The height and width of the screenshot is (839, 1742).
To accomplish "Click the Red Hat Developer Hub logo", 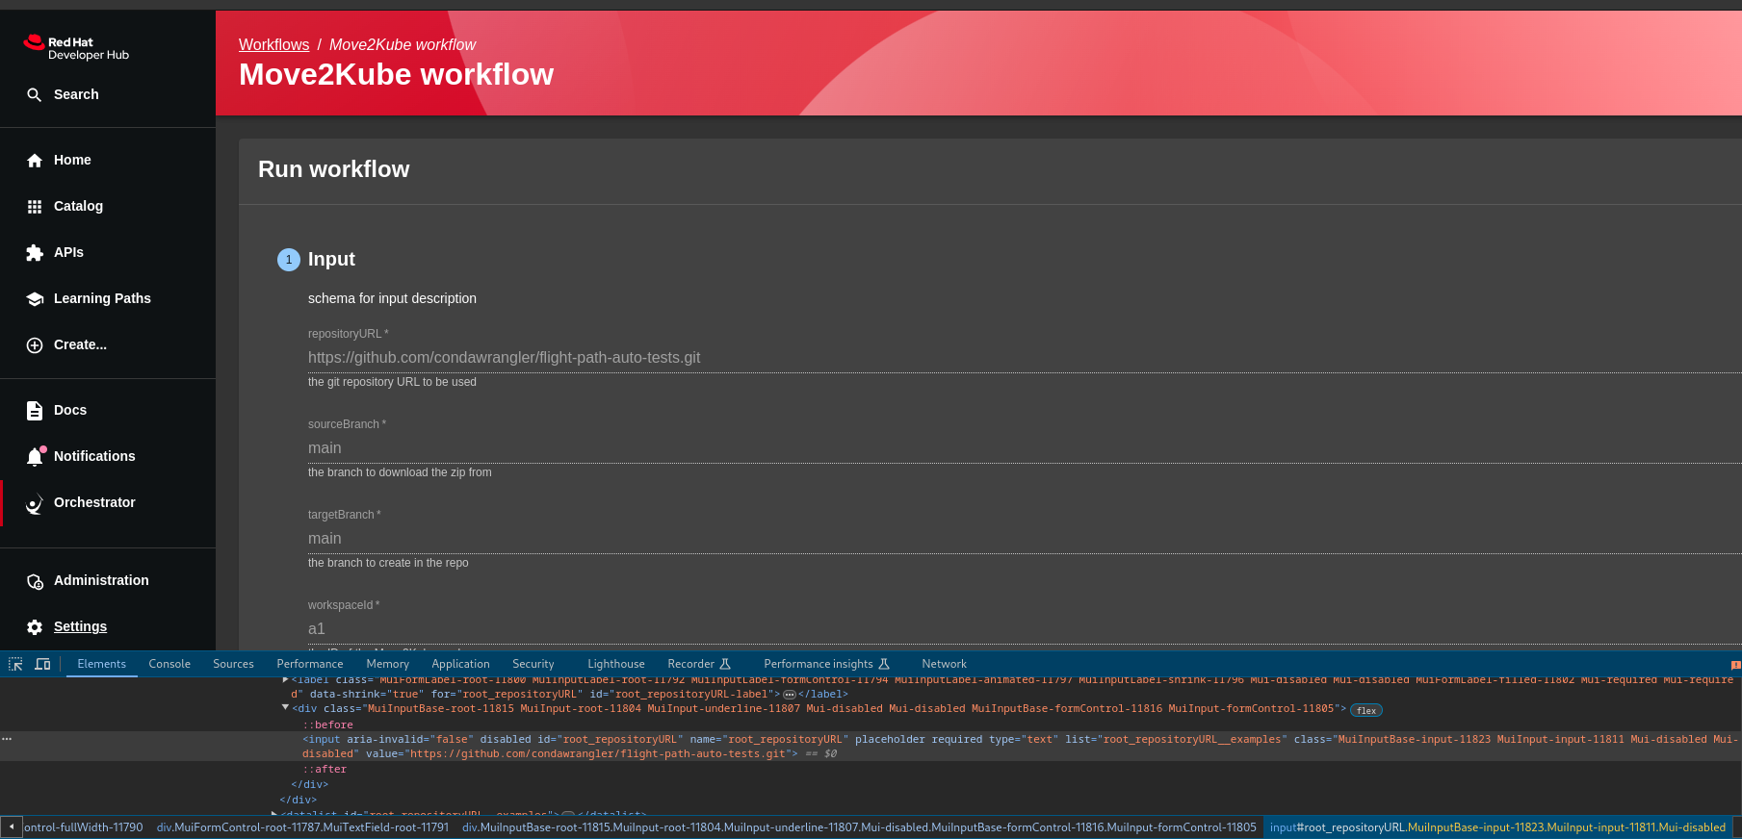I will [x=76, y=48].
